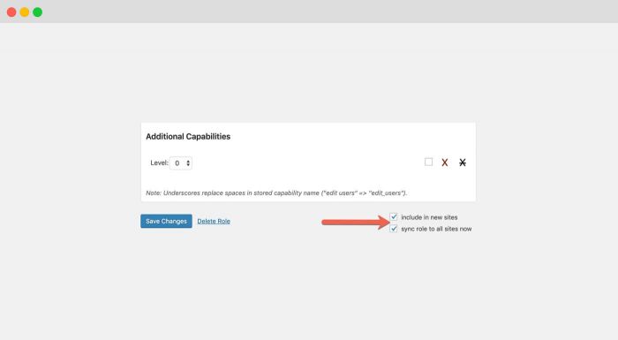The image size is (618, 340).
Task: Minimize the window with the yellow button
Action: point(25,12)
